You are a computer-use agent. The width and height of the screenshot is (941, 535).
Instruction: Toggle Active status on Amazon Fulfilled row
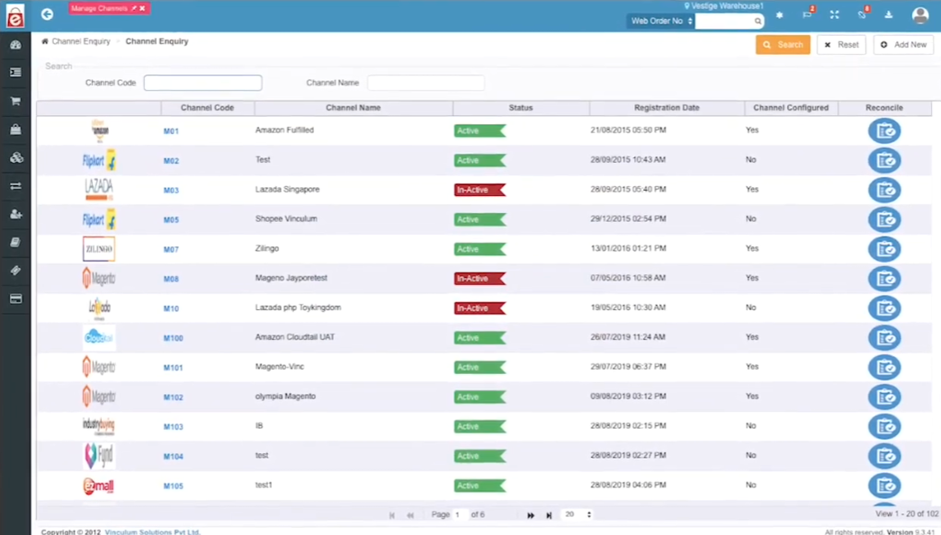coord(479,129)
